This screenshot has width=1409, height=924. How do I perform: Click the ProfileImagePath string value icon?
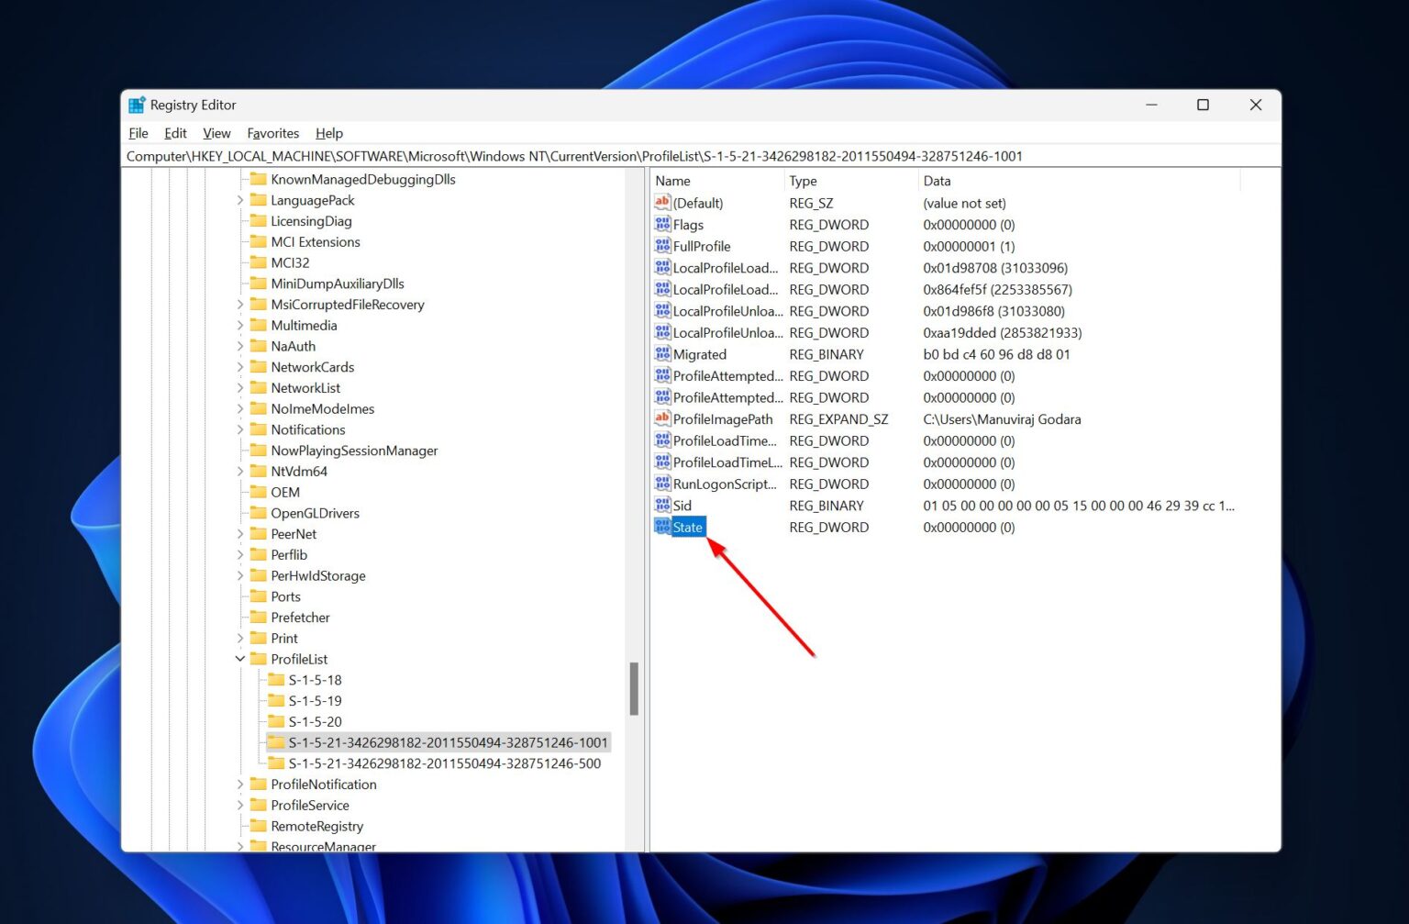click(661, 418)
